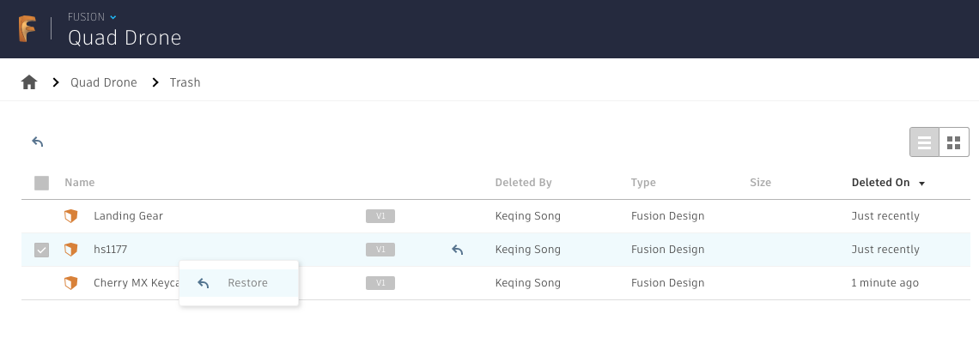Go to the home folder icon
Screen dimensions: 979x362
pyautogui.click(x=29, y=82)
